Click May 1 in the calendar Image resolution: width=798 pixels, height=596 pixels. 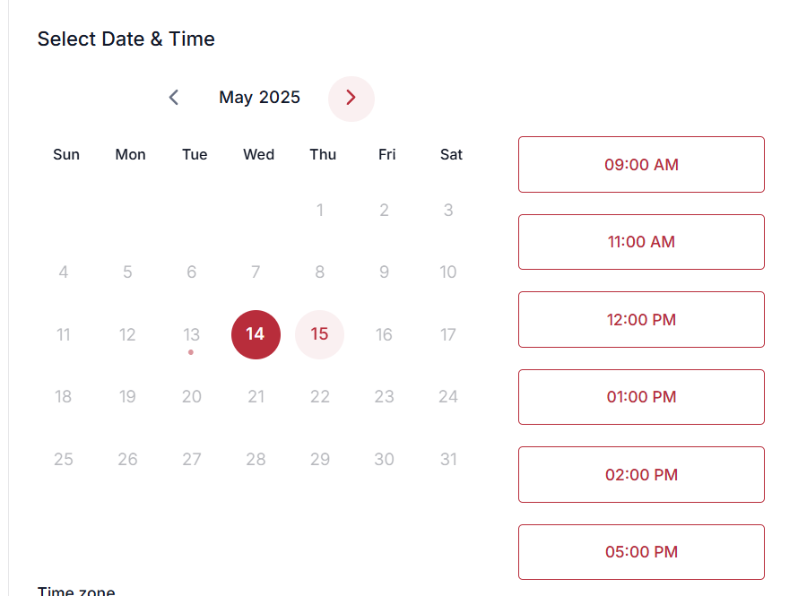point(320,211)
